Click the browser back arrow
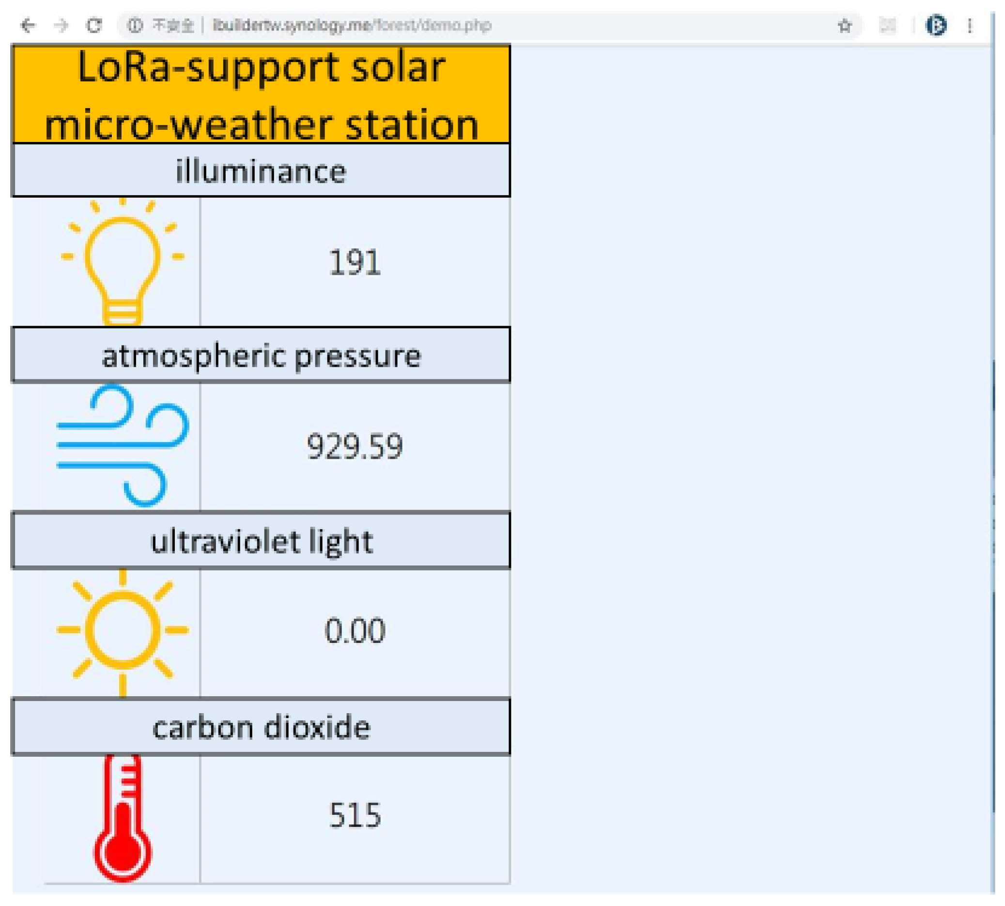The width and height of the screenshot is (1005, 906). tap(29, 25)
